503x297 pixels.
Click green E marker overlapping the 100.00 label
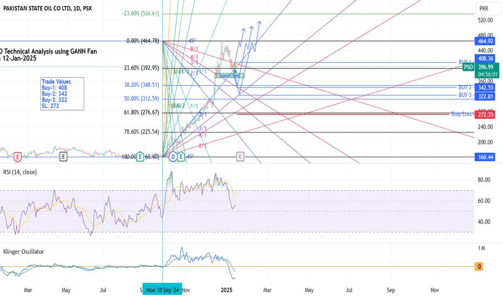pos(140,157)
